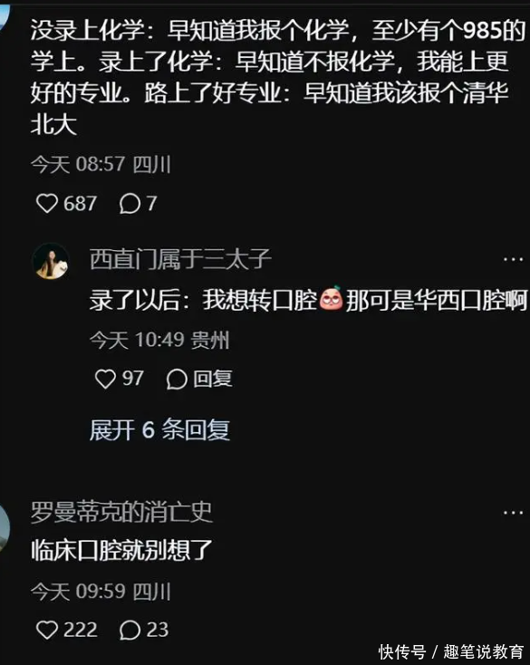Viewport: 530px width, 665px height.
Task: Like 西直门属于三太子's reply with 97 likes
Action: [105, 379]
